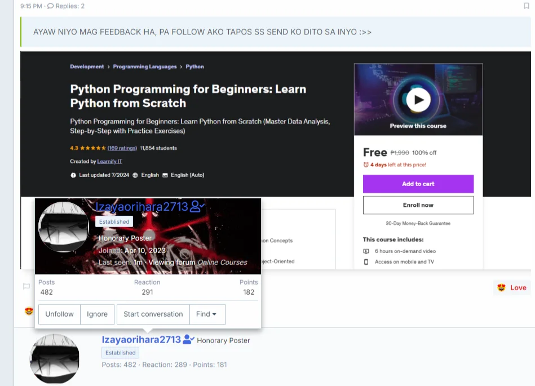535x386 pixels.
Task: Click the Replies: 2 text
Action: click(x=70, y=6)
